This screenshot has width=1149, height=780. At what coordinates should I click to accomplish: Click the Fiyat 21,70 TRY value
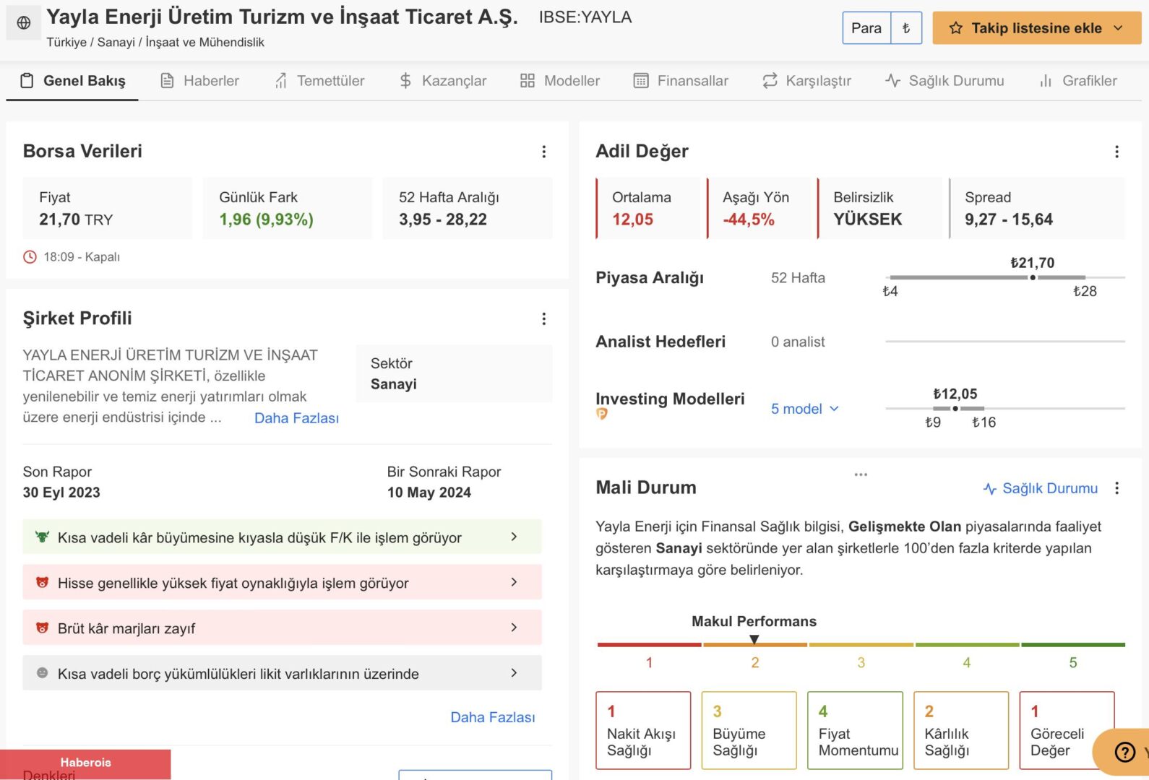(76, 220)
